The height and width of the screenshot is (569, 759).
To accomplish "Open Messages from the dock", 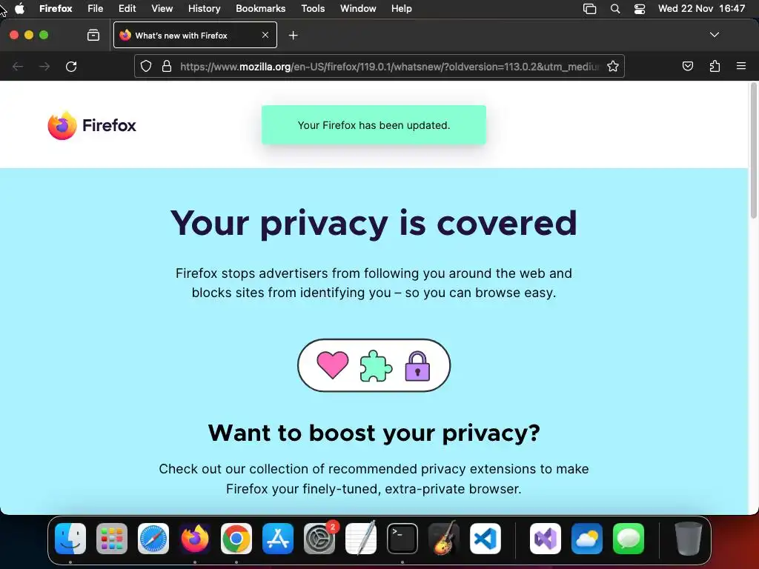I will (629, 538).
